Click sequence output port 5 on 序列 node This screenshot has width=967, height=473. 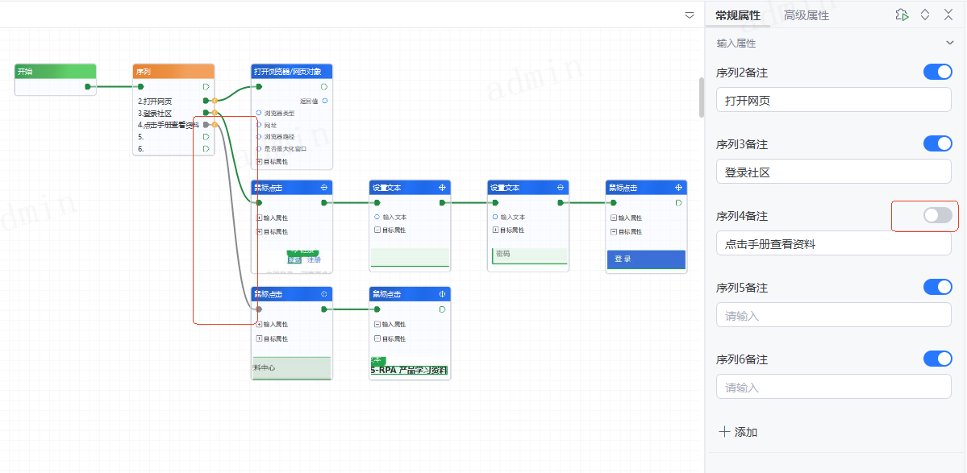(x=206, y=137)
